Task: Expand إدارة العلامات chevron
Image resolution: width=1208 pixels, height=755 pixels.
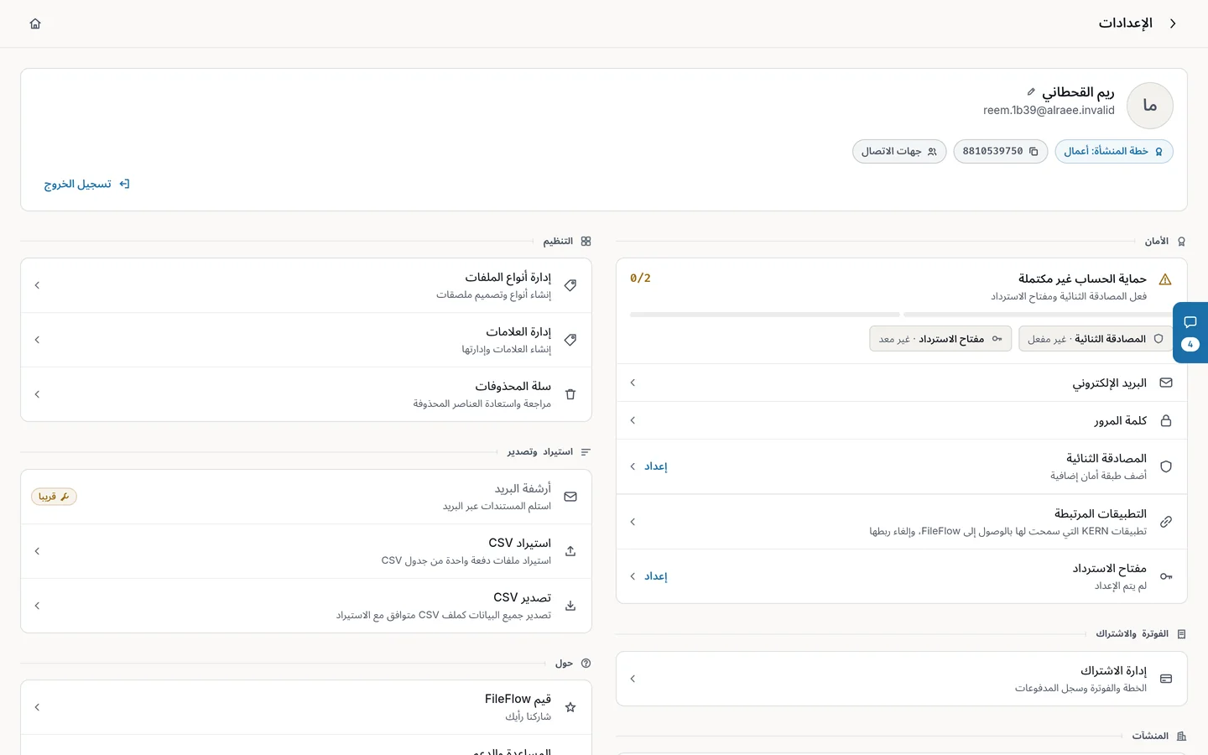Action: 37,340
